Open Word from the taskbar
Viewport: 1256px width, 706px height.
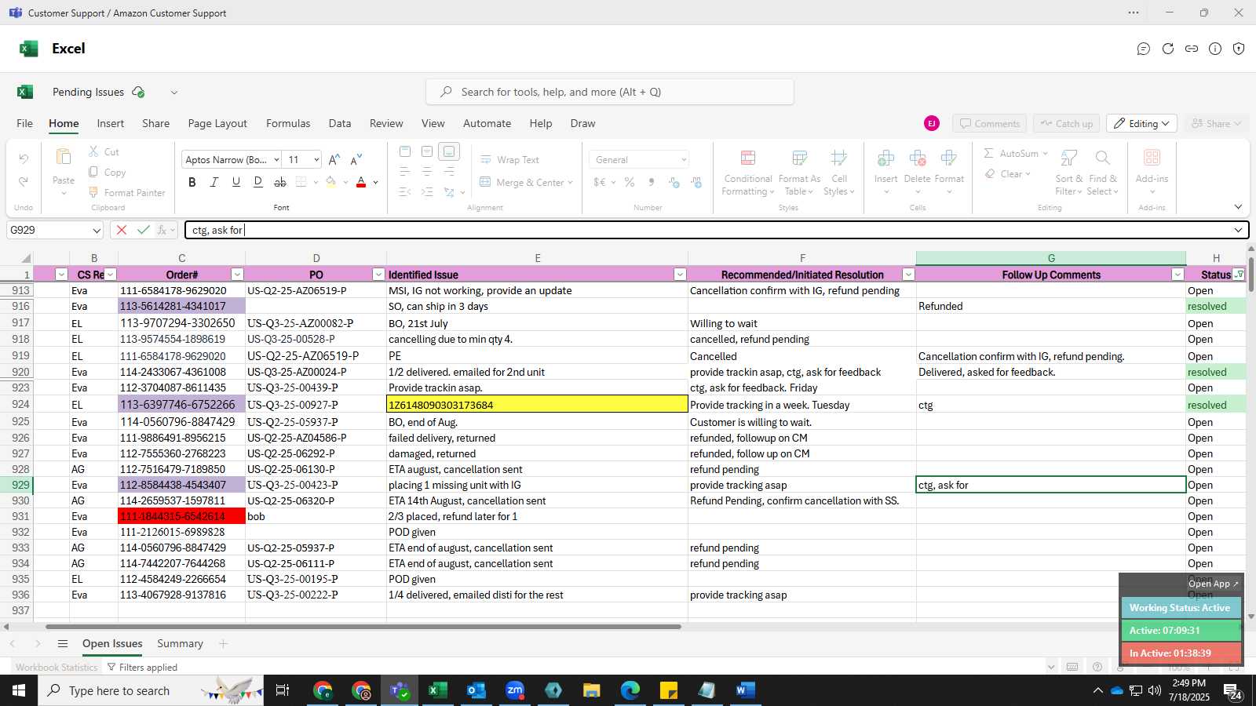746,690
